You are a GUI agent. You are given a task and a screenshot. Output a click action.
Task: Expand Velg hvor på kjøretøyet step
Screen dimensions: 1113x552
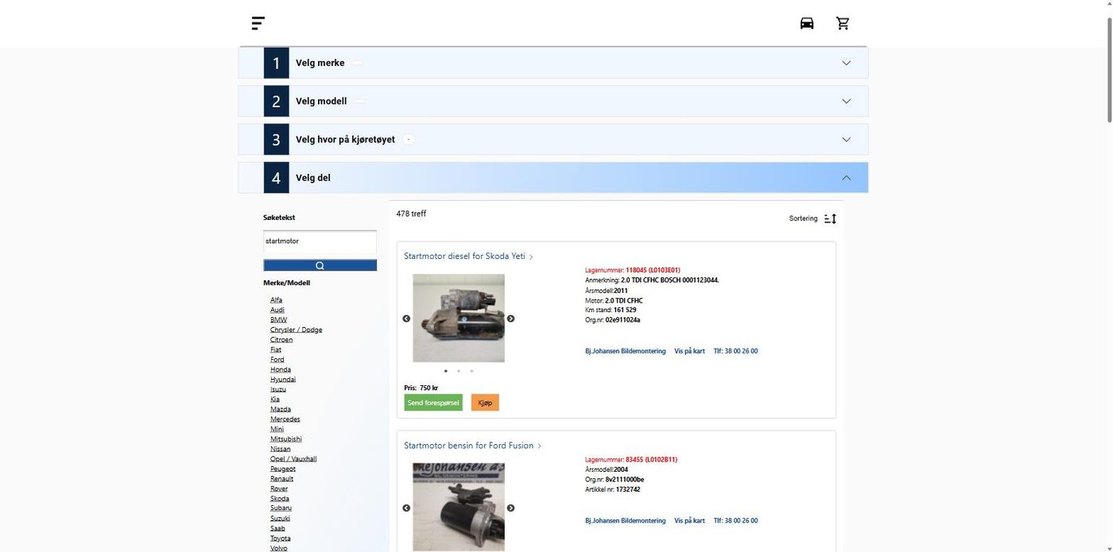pyautogui.click(x=553, y=139)
